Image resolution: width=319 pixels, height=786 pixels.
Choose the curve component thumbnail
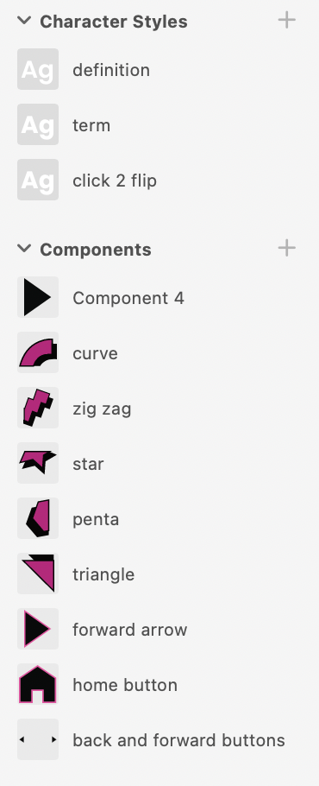(38, 352)
